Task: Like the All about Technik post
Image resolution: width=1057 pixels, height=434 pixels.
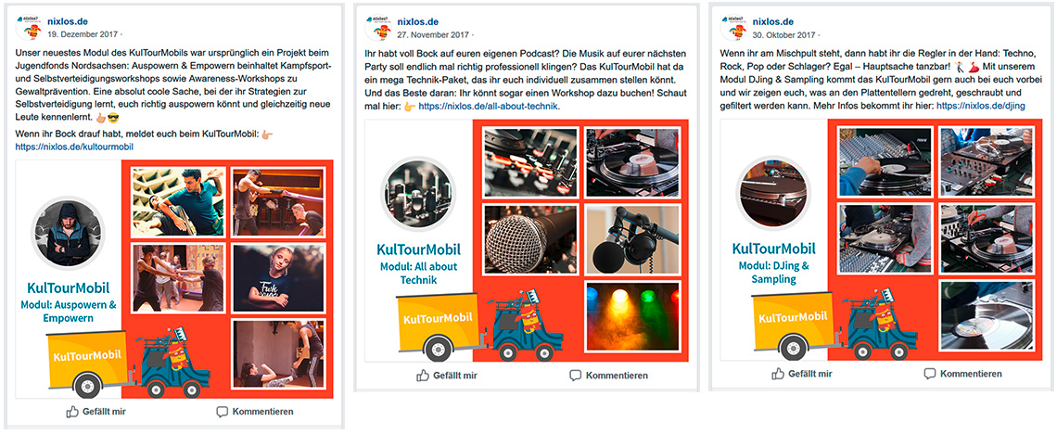Action: tap(446, 376)
